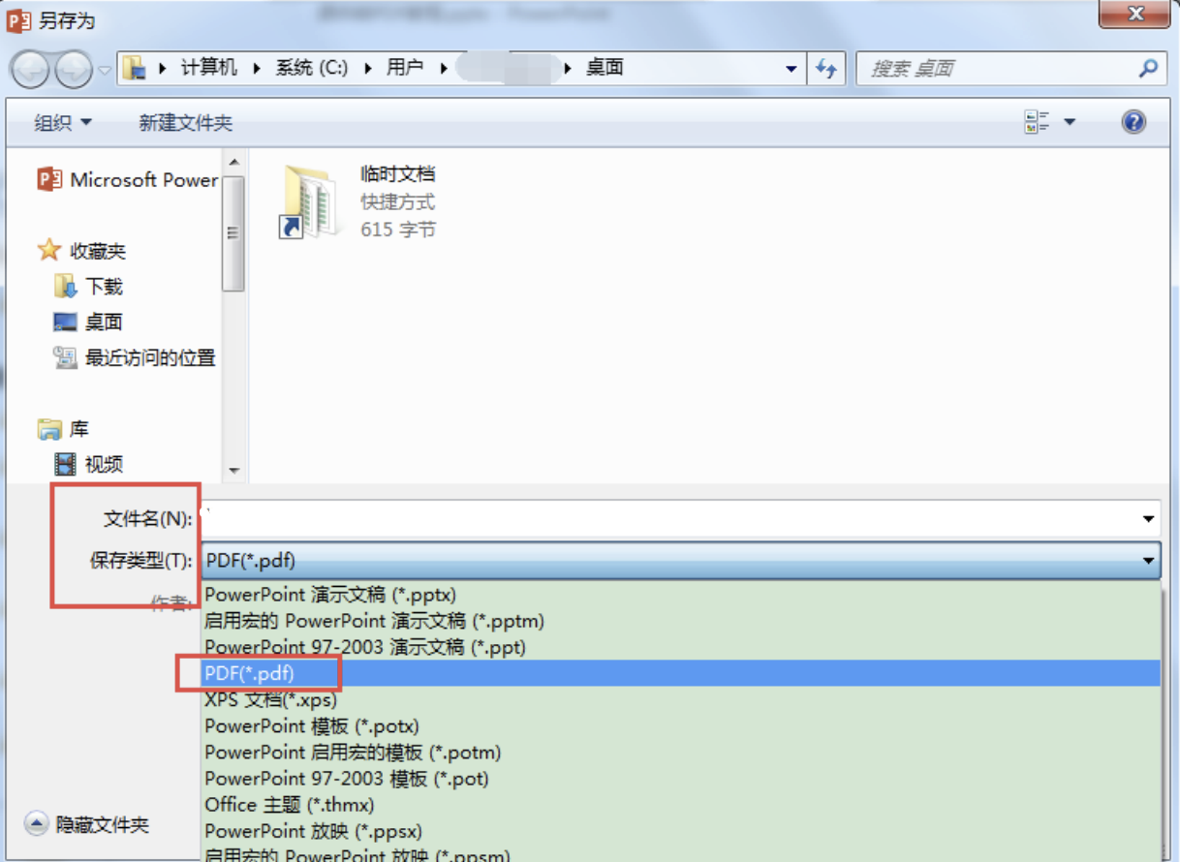
Task: Open 最近访问的位置 in the sidebar
Action: pyautogui.click(x=149, y=358)
